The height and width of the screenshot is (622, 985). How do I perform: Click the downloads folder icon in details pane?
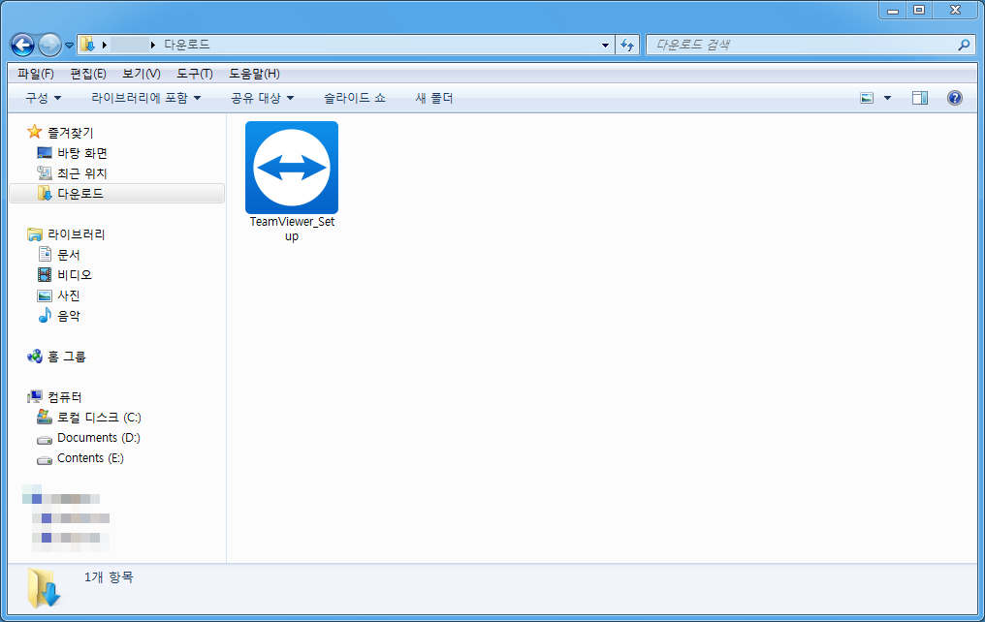tap(44, 588)
